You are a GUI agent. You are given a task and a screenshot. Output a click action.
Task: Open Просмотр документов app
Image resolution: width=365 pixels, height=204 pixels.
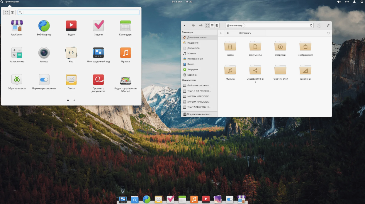tap(98, 80)
